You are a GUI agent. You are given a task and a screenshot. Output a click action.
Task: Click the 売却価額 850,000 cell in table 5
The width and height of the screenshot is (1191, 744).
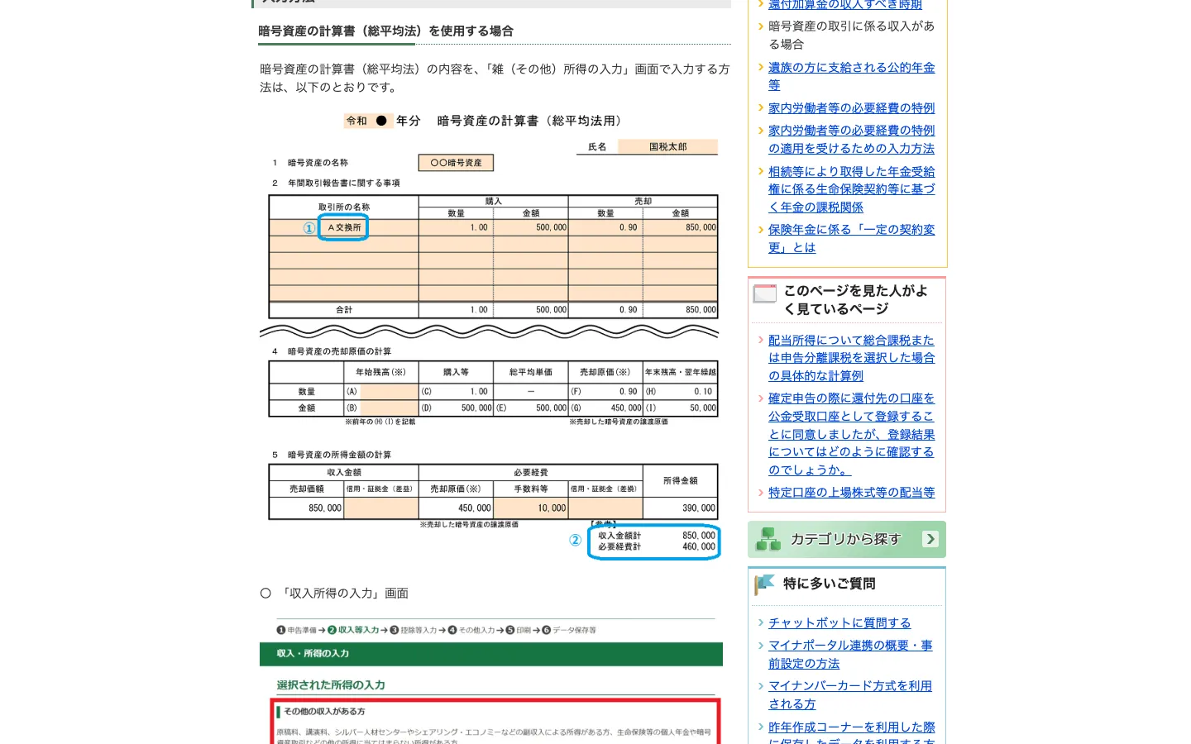pos(306,508)
